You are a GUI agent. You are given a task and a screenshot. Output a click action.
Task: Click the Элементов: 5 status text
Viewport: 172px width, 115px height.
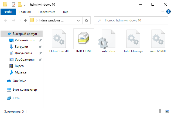pyautogui.click(x=14, y=112)
